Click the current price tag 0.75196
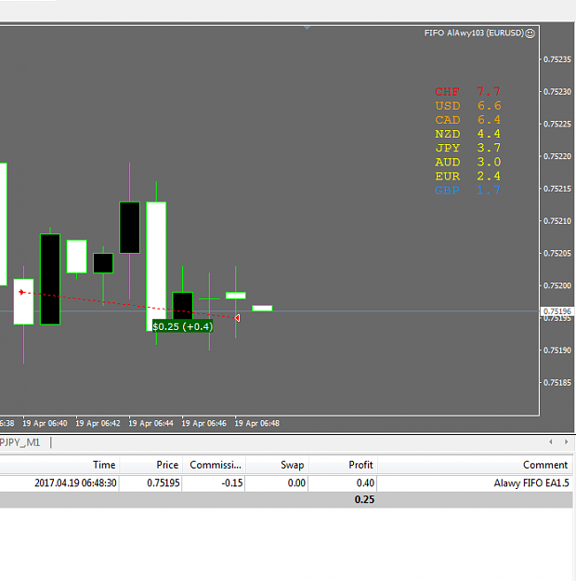The width and height of the screenshot is (576, 581). (557, 311)
